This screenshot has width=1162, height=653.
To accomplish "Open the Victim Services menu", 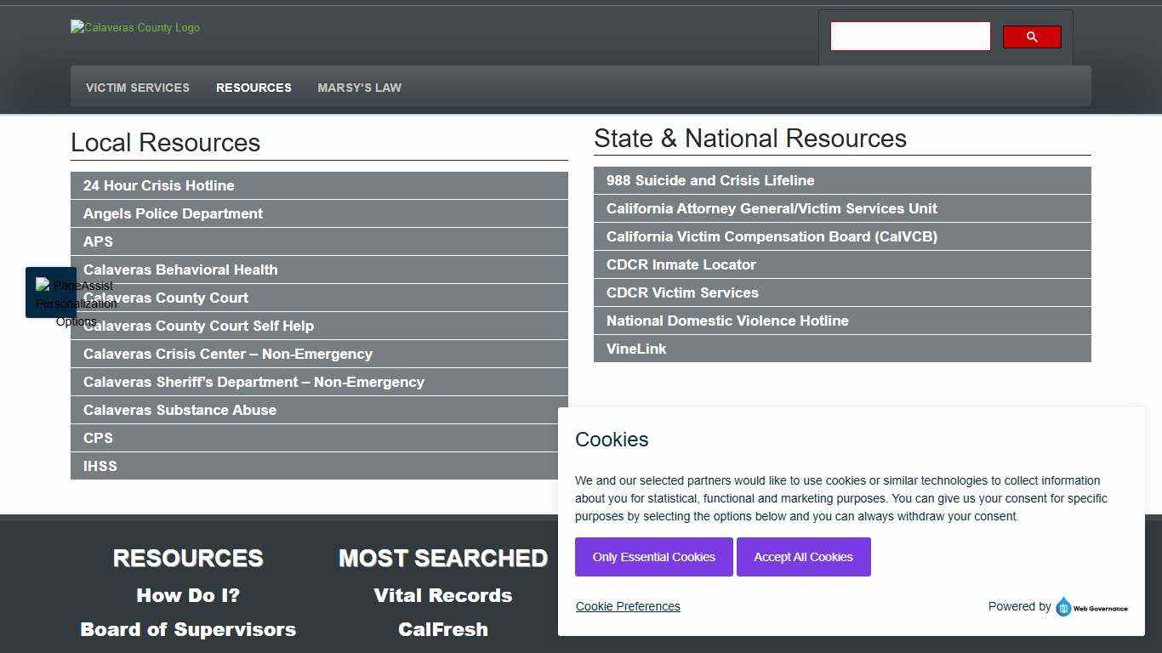I will (x=137, y=88).
